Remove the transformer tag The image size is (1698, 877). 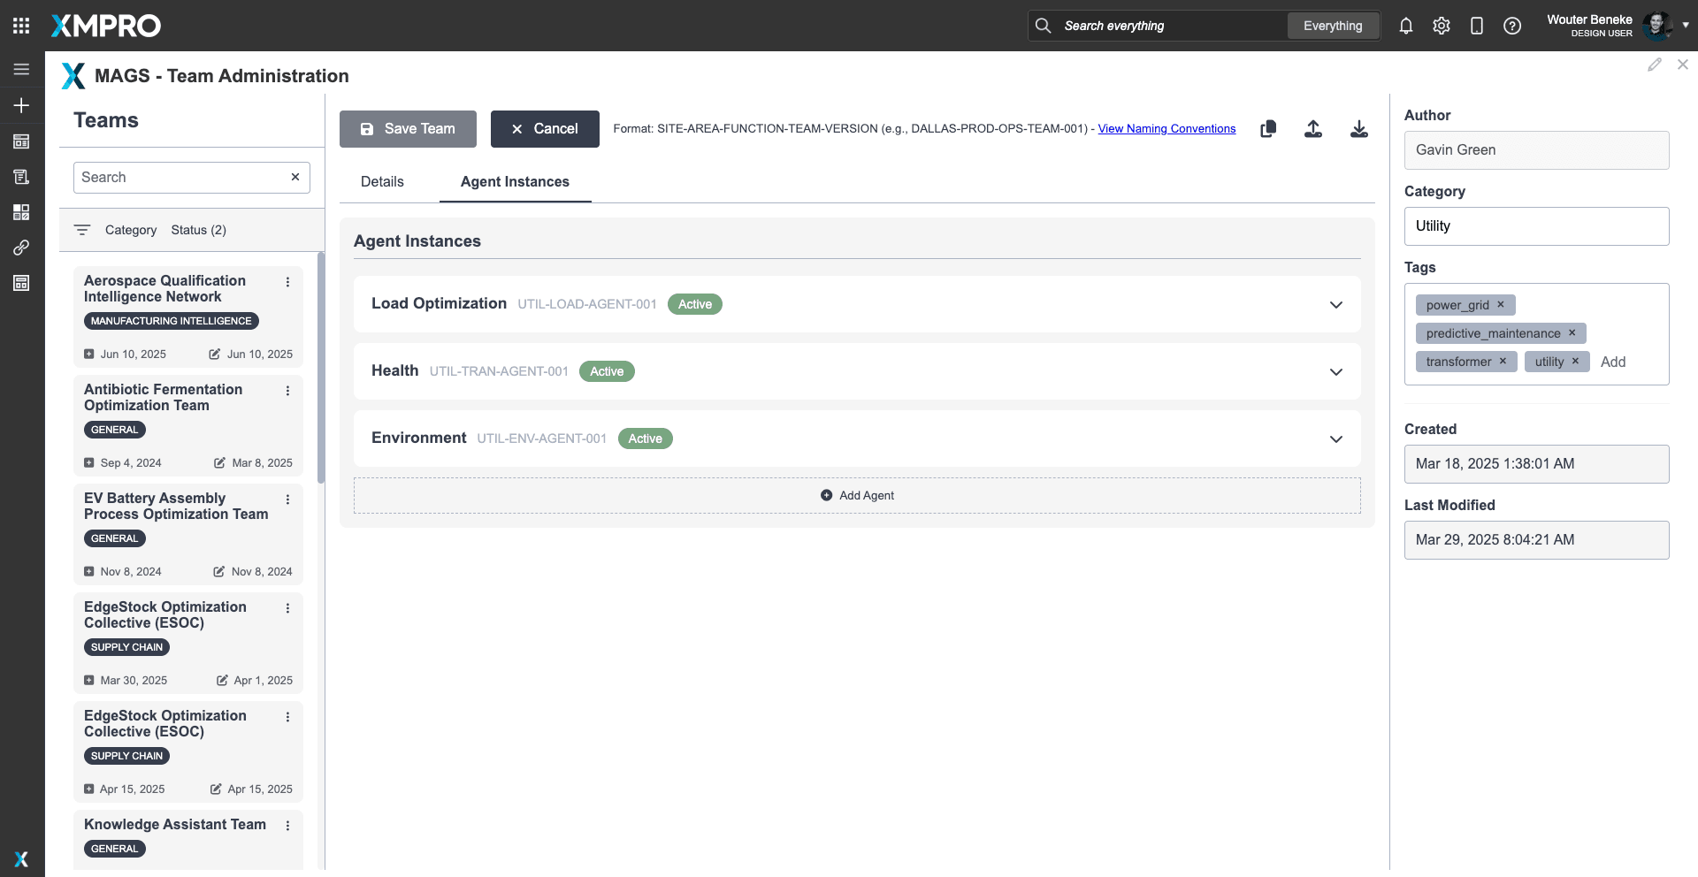point(1503,361)
